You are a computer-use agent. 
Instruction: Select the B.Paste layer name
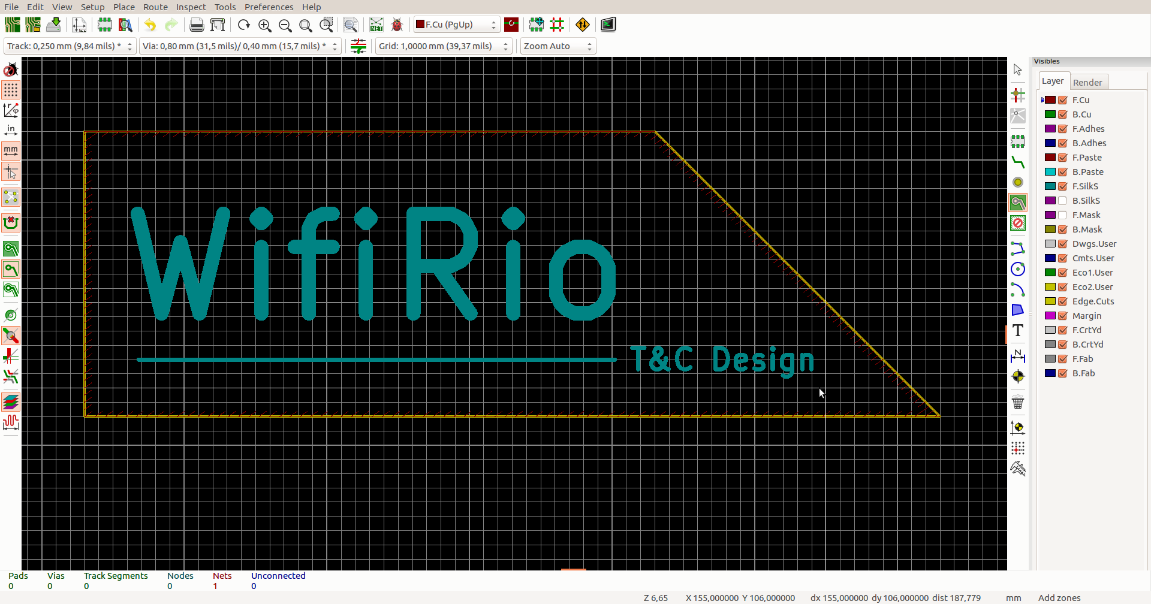point(1087,172)
